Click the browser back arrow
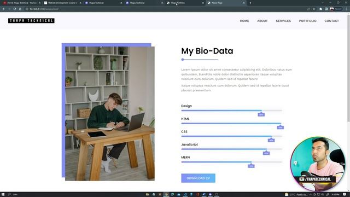The width and height of the screenshot is (350, 197). coord(4,9)
